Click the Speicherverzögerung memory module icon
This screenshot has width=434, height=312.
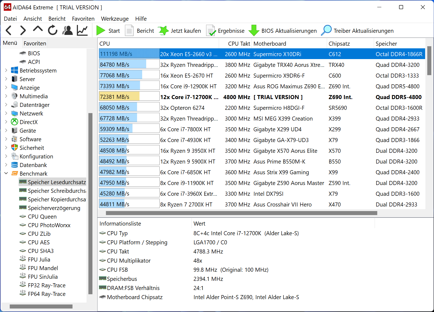pos(22,208)
